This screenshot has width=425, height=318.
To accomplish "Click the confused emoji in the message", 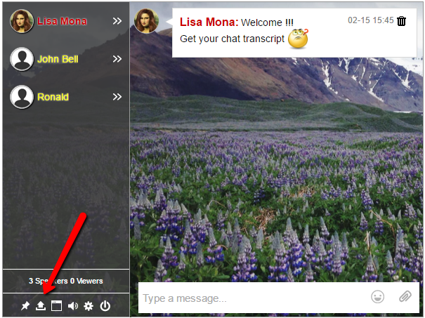I will (298, 39).
